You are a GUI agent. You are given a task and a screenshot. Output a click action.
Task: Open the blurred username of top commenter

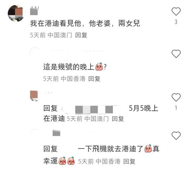tap(34, 11)
